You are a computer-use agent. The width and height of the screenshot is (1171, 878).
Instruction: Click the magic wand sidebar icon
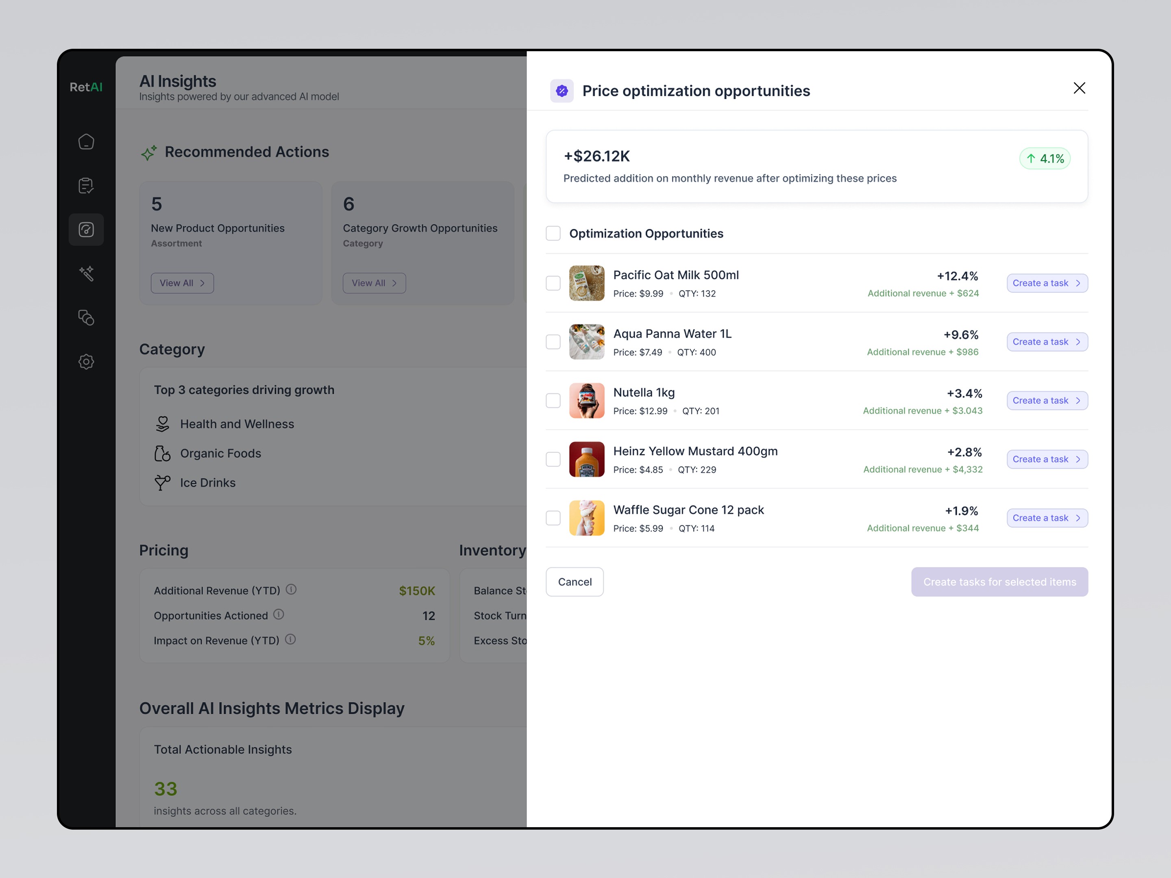point(86,274)
